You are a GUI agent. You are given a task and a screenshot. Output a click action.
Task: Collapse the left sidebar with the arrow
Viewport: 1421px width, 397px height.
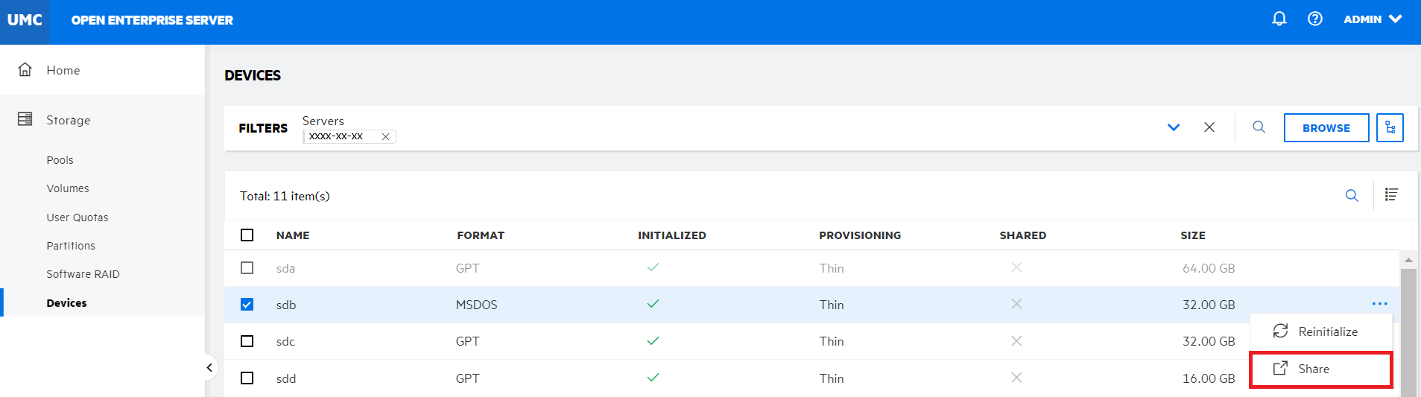point(209,367)
